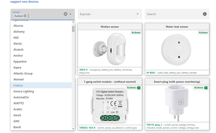Open the 40ZH-O model link

83,69
